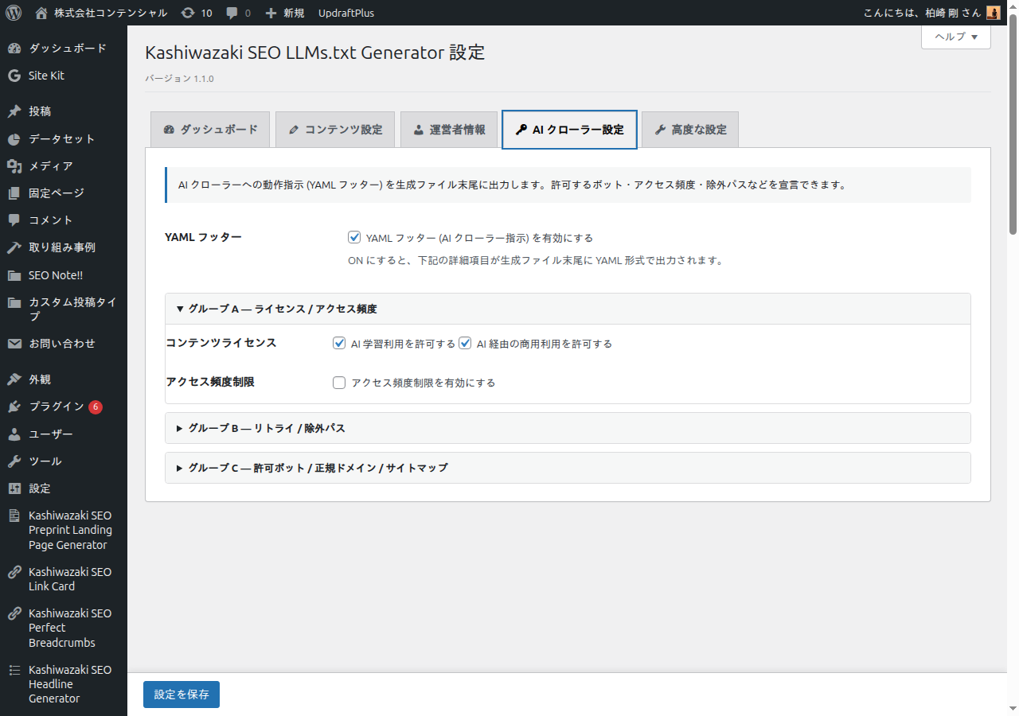Click the データセット pie chart icon

[x=14, y=139]
